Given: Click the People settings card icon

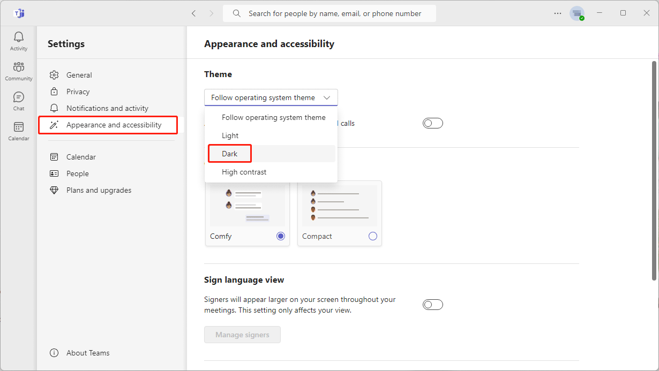Looking at the screenshot, I should (x=54, y=173).
